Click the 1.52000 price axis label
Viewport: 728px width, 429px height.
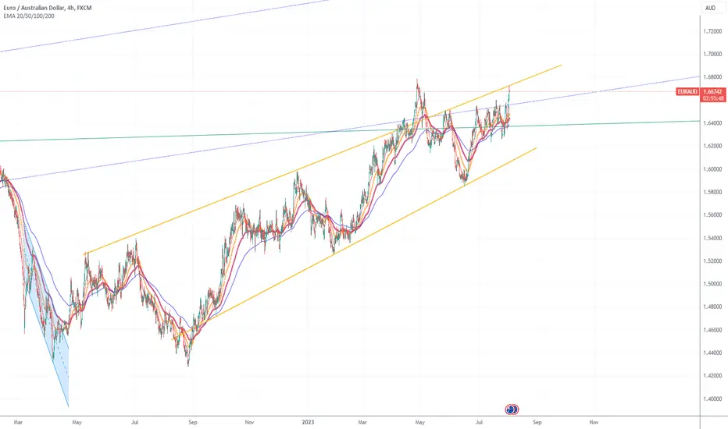pyautogui.click(x=712, y=261)
